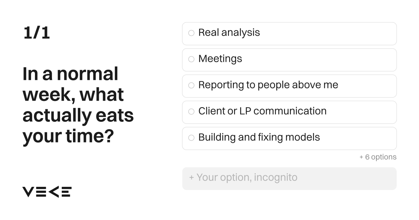Click the V letter in the logo
Screen dimensions: 419x220
coord(28,192)
